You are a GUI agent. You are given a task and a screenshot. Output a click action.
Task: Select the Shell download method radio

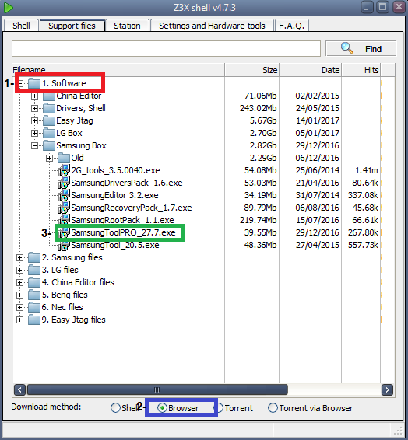[115, 407]
